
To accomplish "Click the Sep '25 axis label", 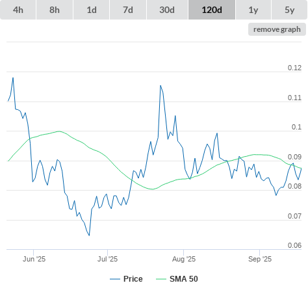I will point(260,259).
